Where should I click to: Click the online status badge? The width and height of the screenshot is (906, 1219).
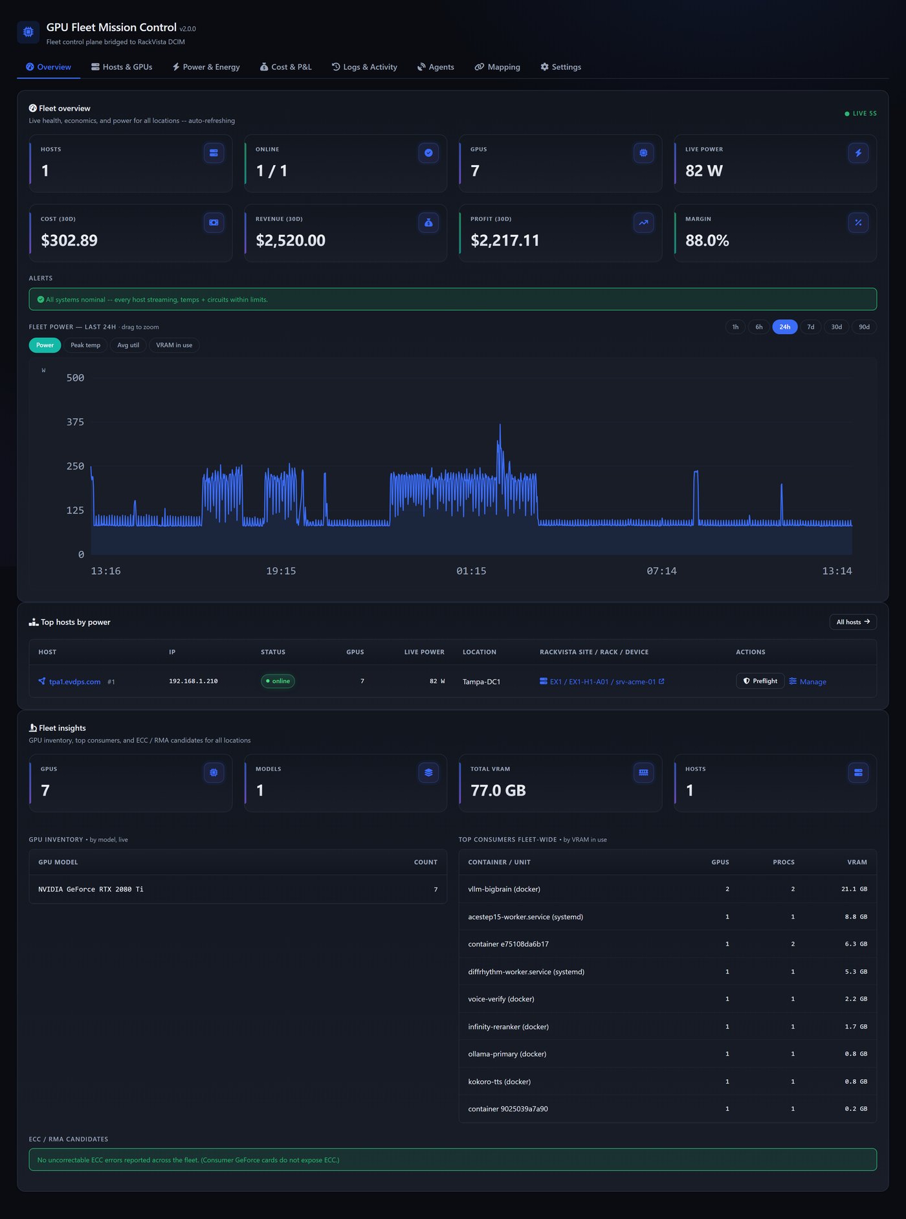click(278, 681)
